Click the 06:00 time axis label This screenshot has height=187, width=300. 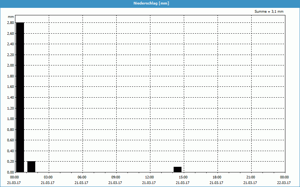click(x=82, y=177)
